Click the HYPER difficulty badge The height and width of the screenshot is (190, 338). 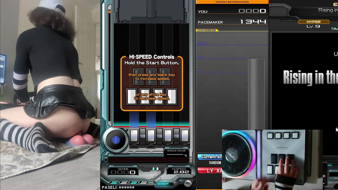point(314,22)
